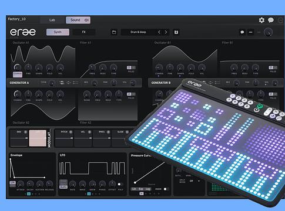Viewport: 285px width, 211px height.
Task: Click Generator A Pan knob
Action: (x=114, y=83)
